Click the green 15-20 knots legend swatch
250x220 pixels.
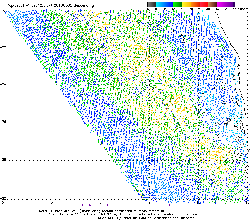point(178,4)
